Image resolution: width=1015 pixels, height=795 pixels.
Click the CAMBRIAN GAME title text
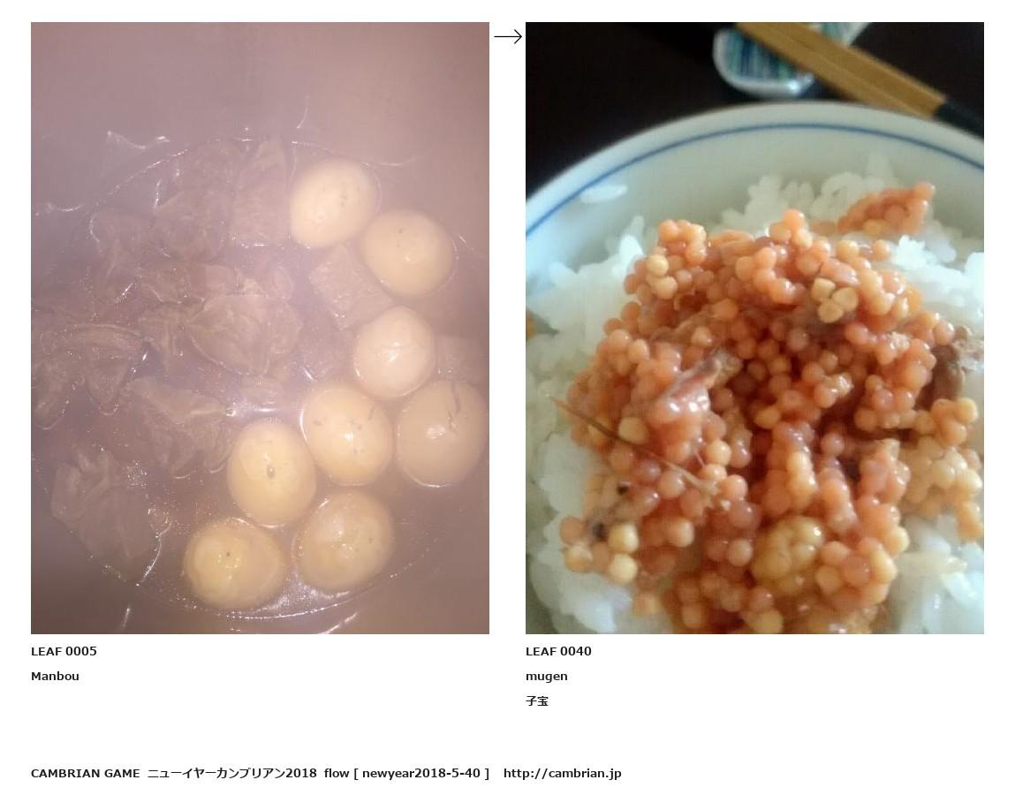(x=86, y=773)
